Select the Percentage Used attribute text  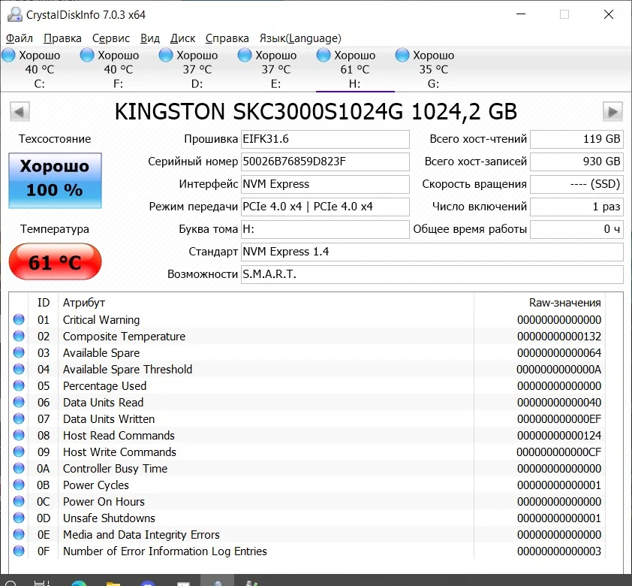pyautogui.click(x=104, y=386)
